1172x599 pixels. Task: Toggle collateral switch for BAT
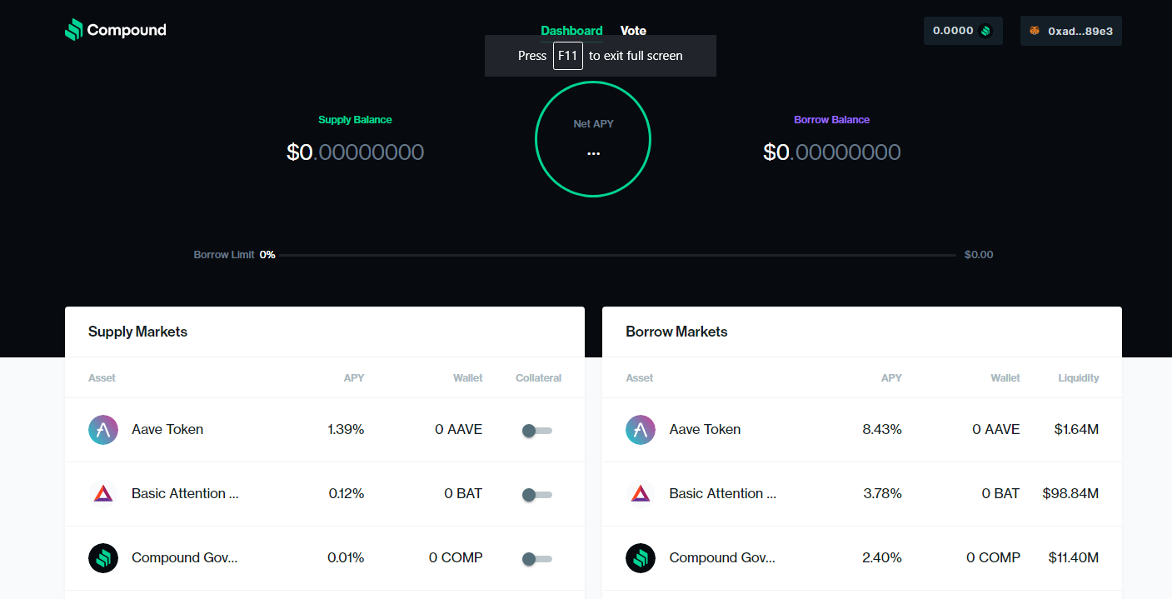[536, 495]
